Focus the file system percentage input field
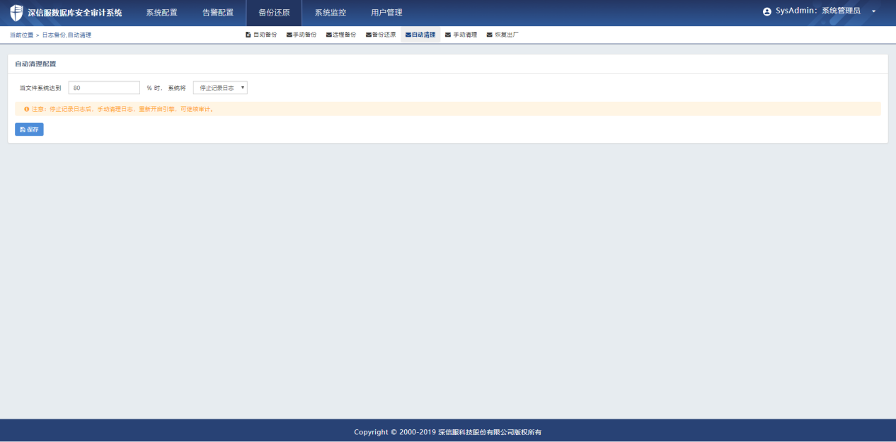The image size is (896, 442). point(104,88)
